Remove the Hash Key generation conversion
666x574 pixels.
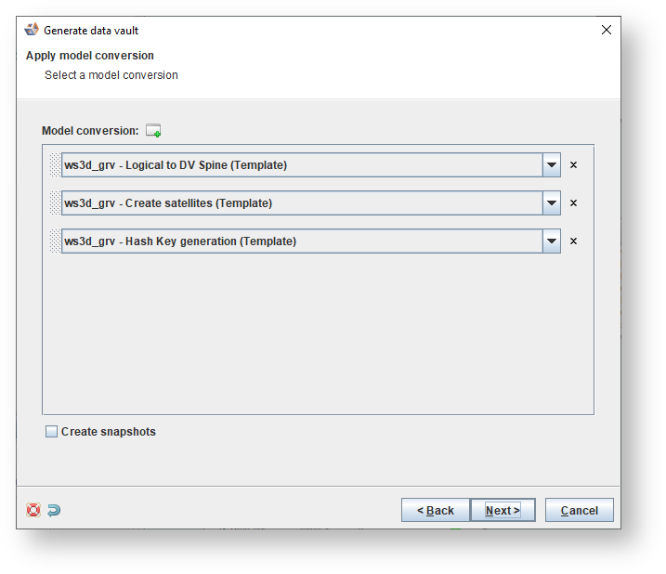click(x=573, y=241)
